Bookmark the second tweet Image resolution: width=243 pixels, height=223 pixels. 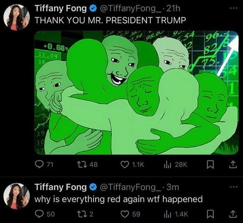tap(210, 214)
